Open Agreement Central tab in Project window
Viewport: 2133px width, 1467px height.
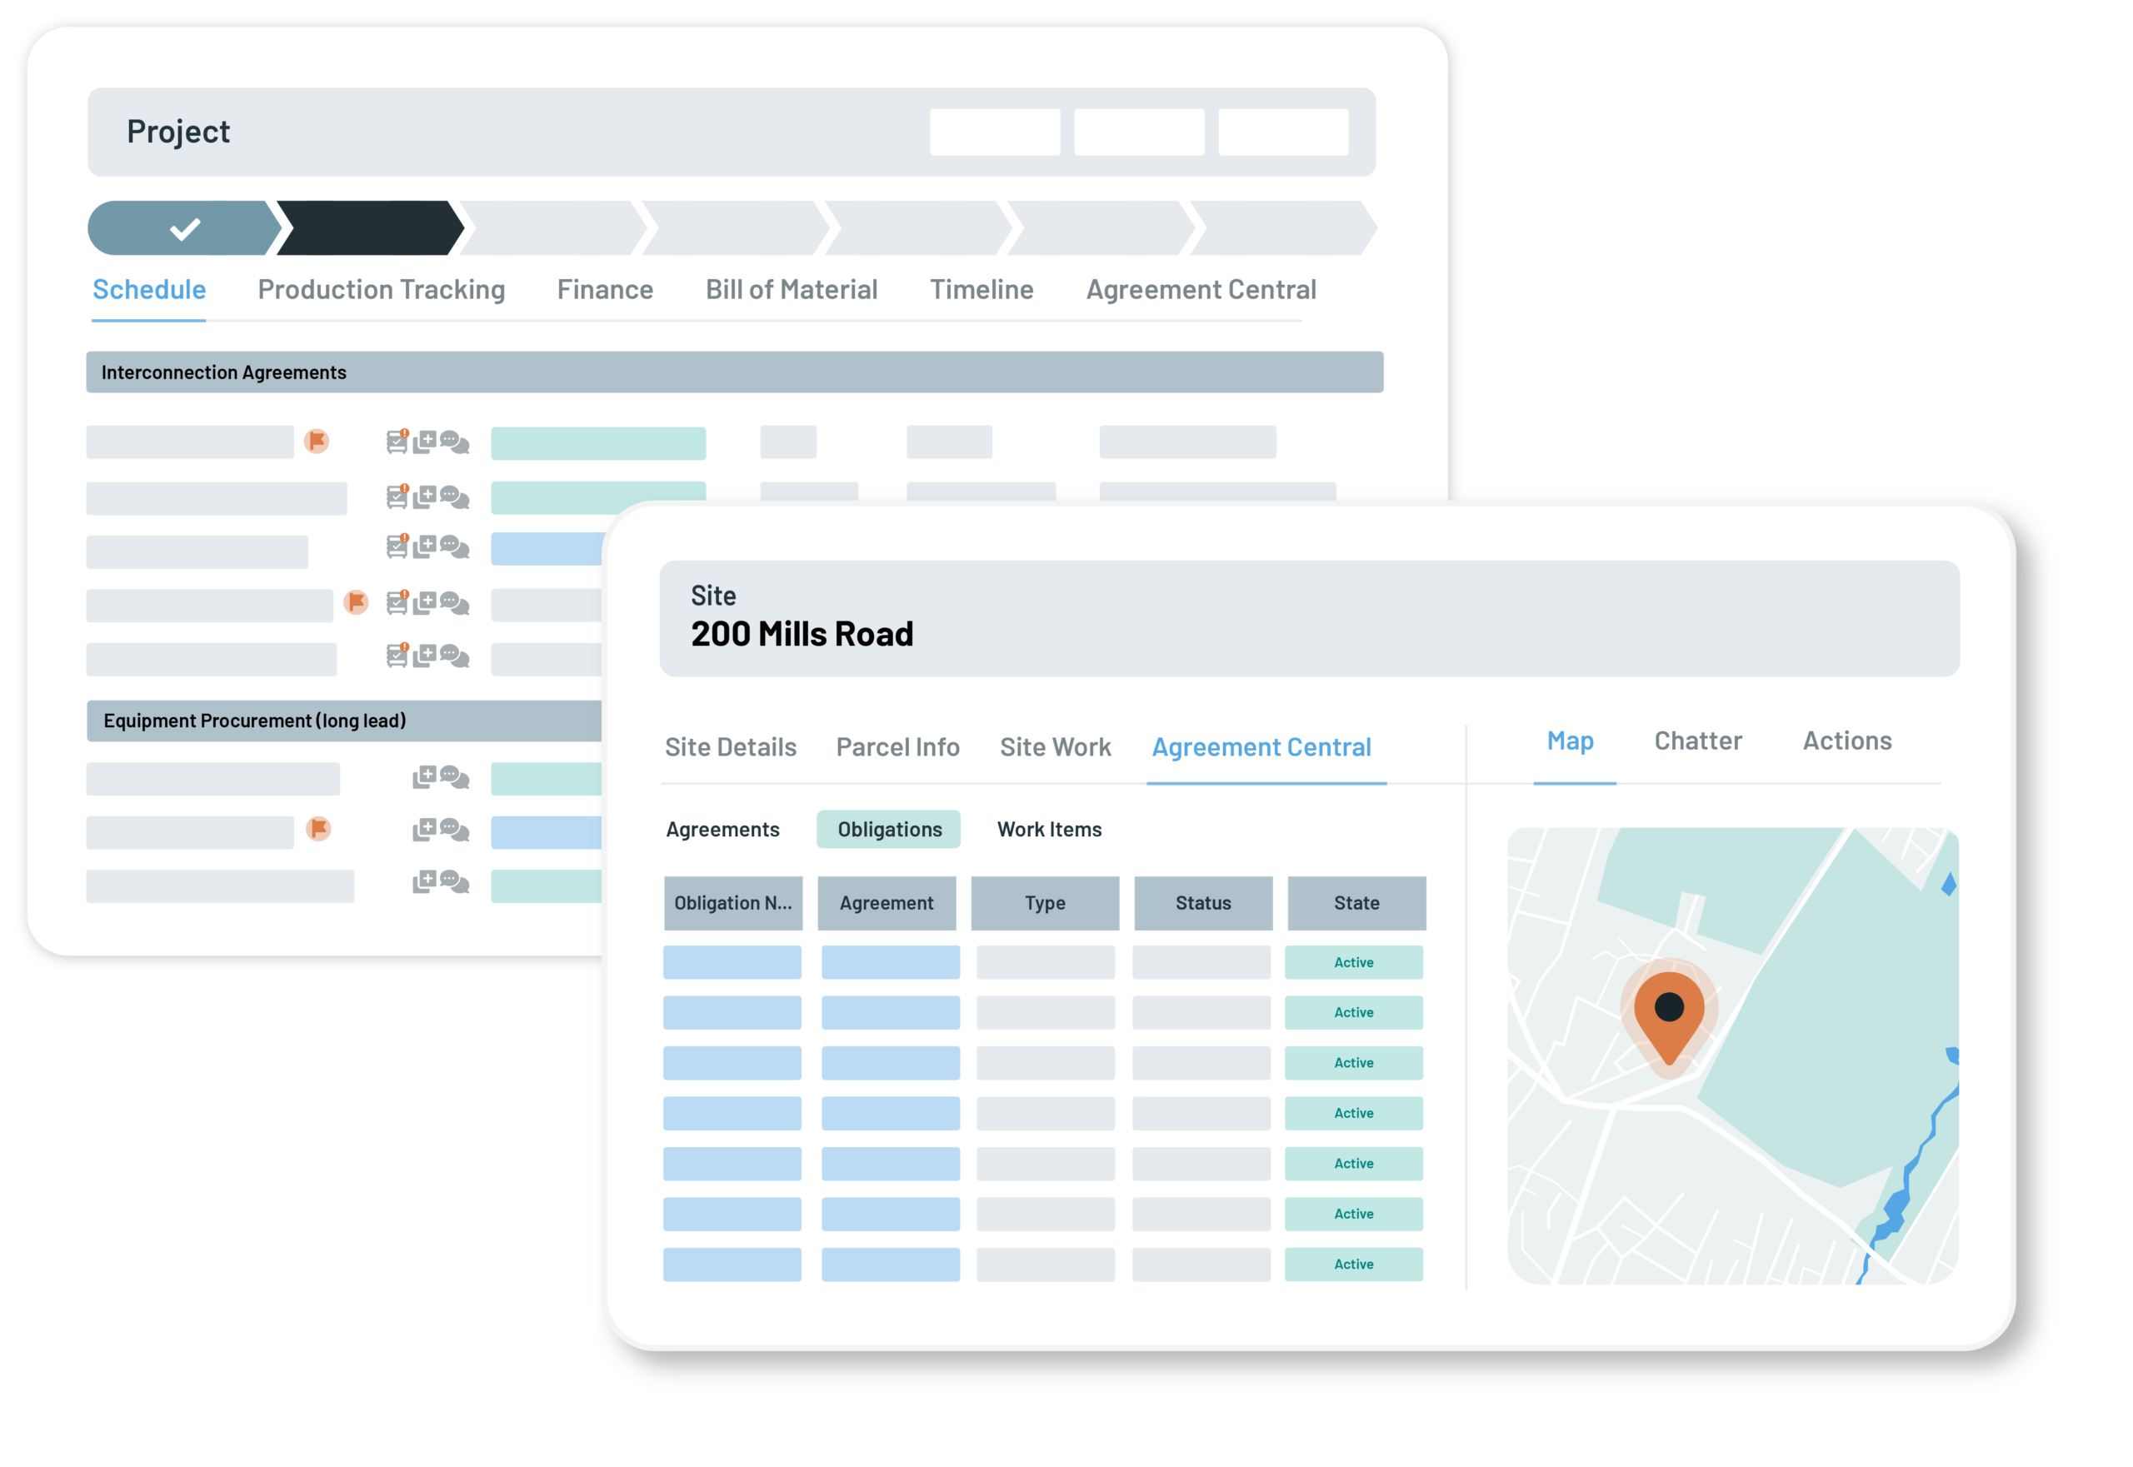[1202, 290]
